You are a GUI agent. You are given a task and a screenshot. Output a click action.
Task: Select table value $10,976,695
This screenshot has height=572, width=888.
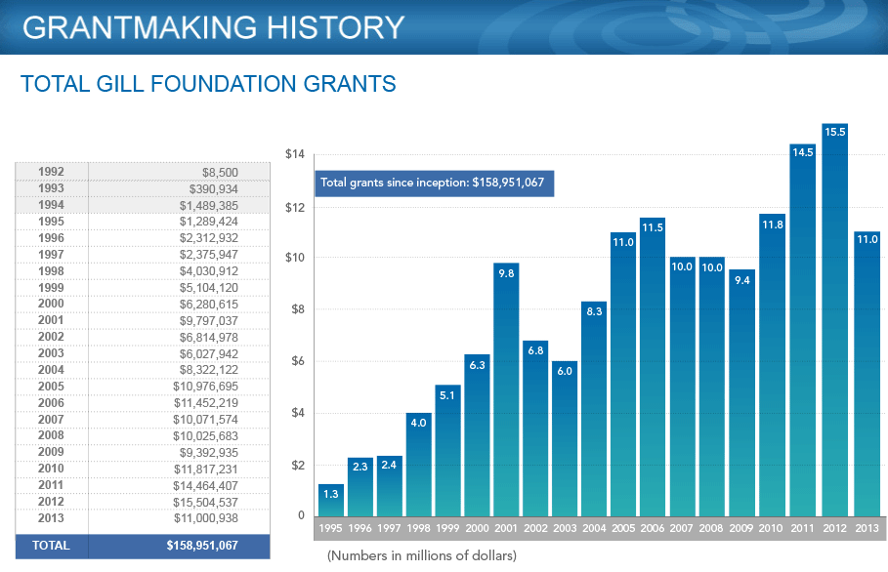[x=205, y=387]
